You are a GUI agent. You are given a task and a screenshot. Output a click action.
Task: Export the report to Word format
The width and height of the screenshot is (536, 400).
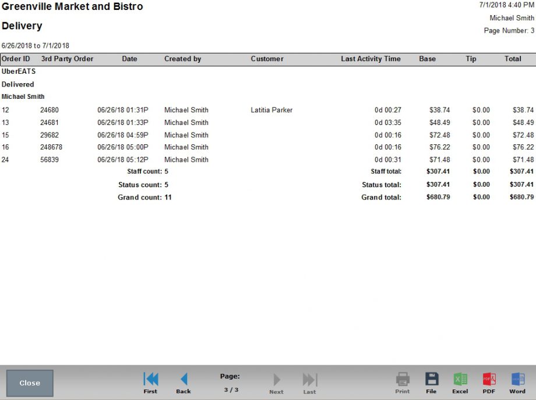(x=517, y=382)
